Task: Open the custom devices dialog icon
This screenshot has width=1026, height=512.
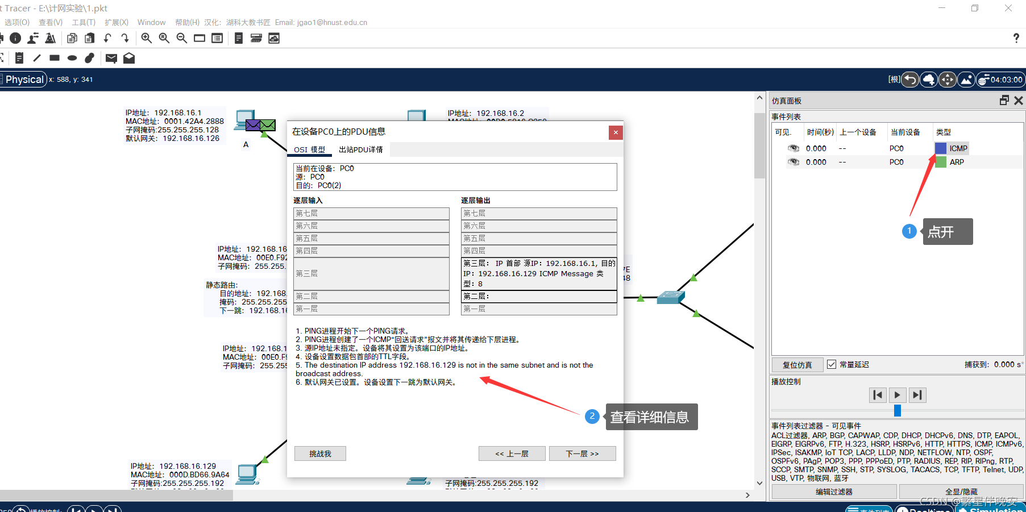Action: coord(217,38)
